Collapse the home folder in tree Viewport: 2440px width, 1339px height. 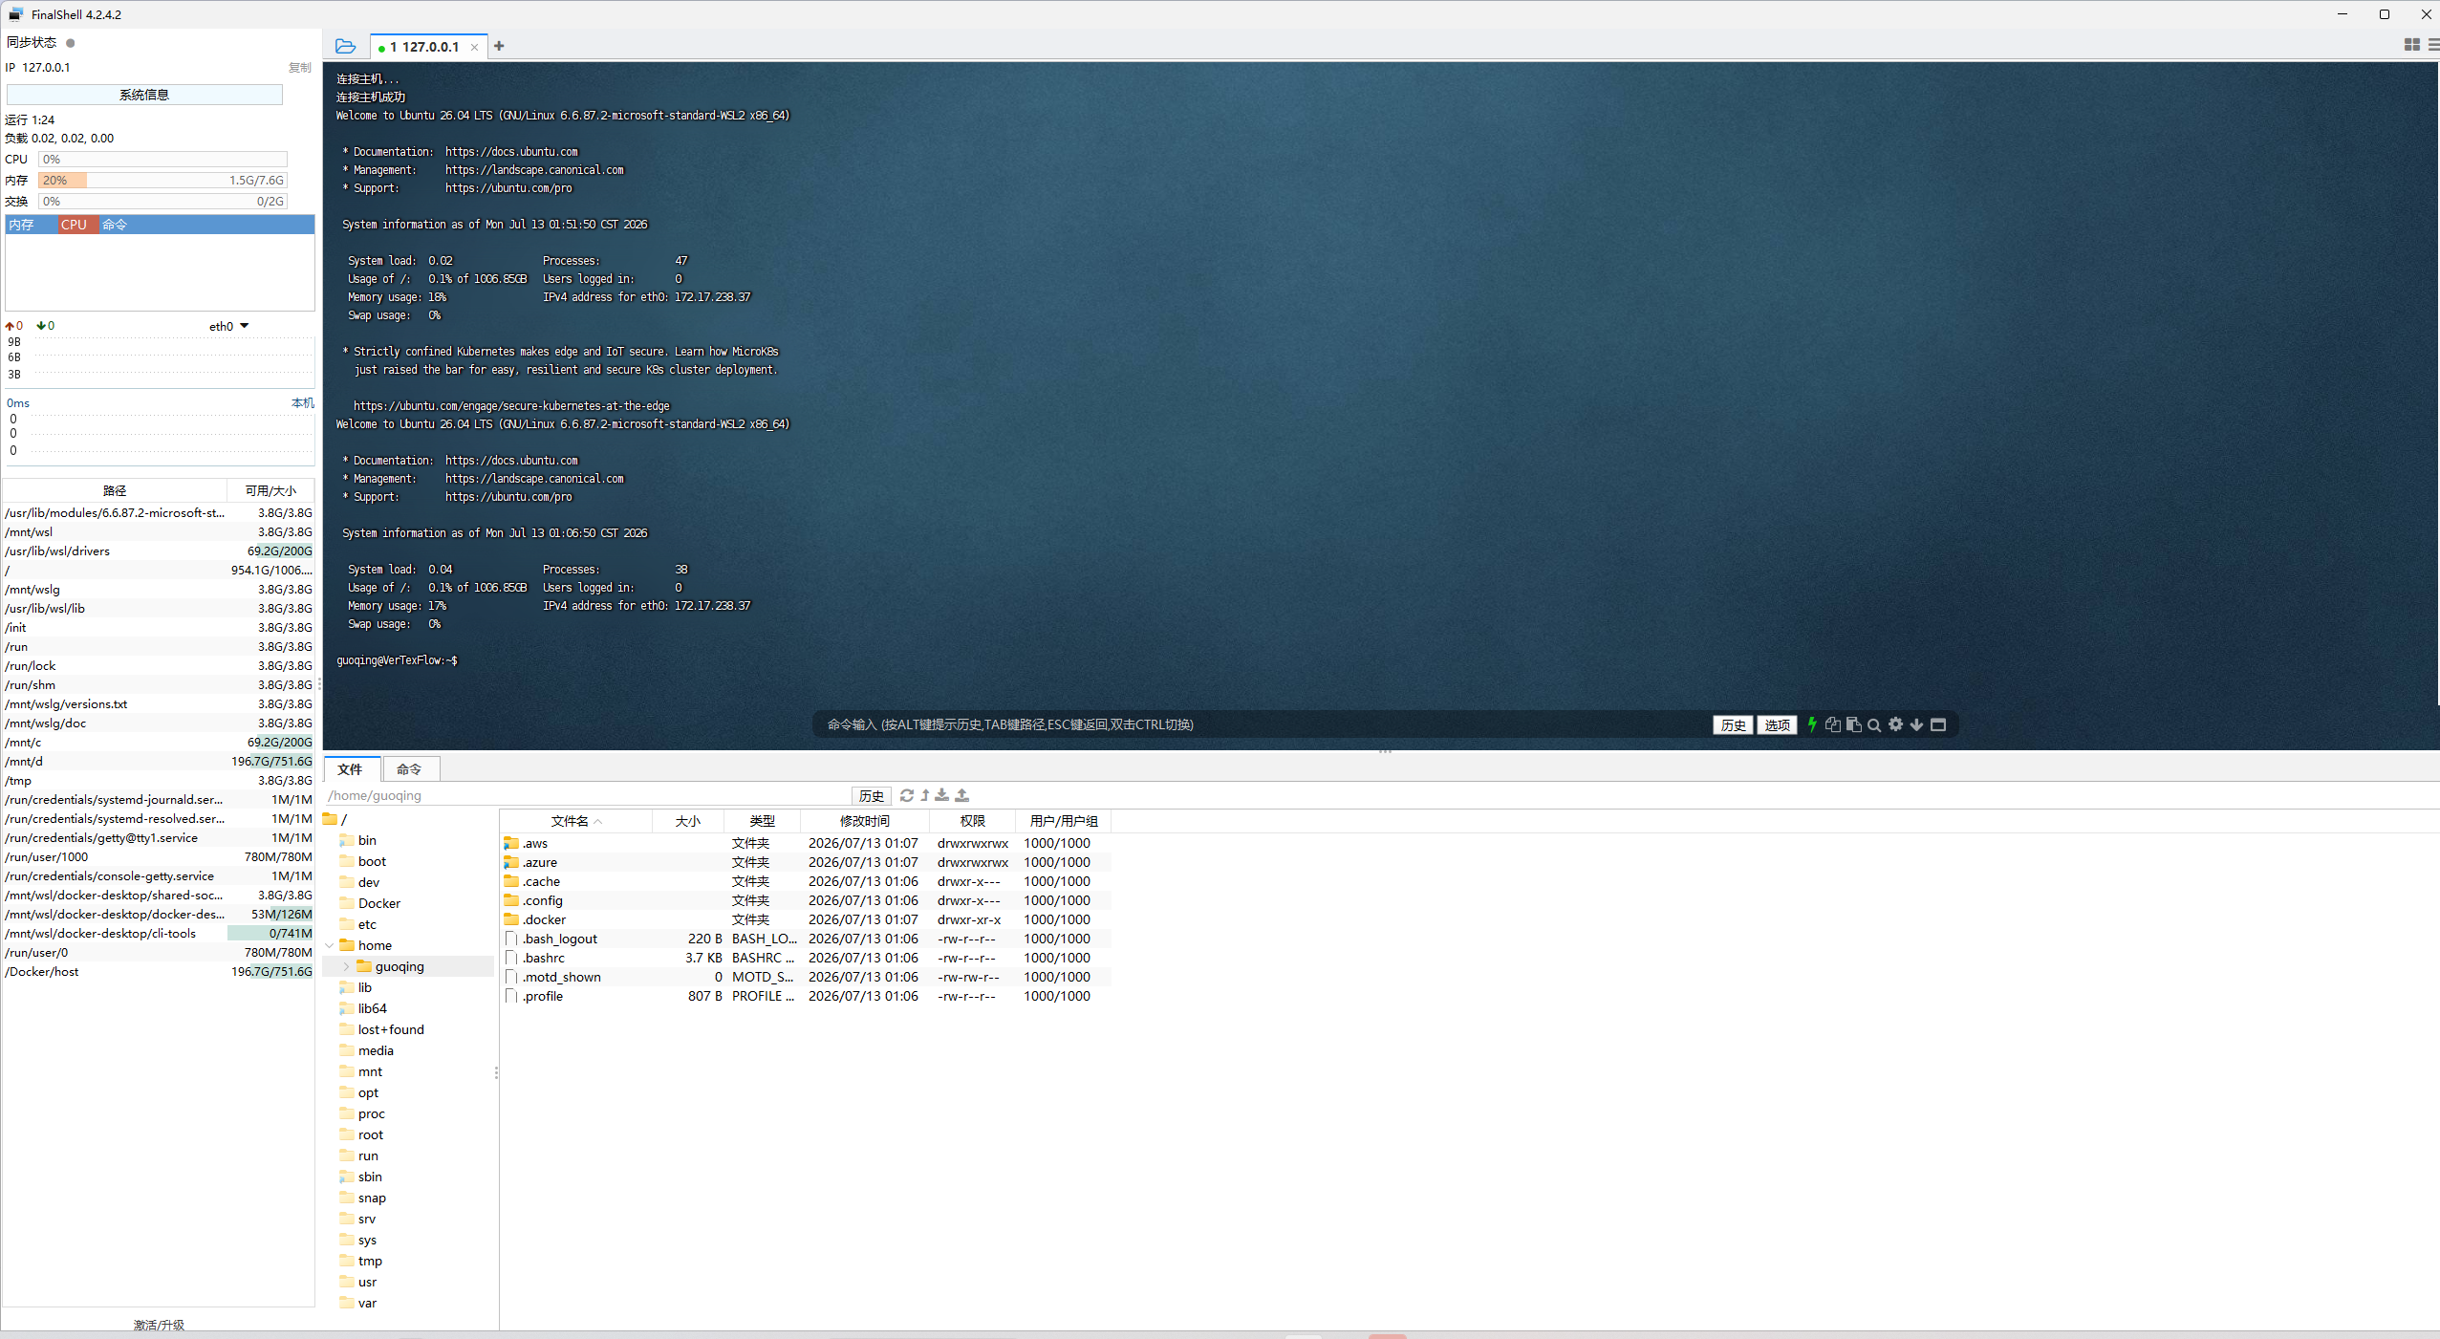click(x=331, y=945)
